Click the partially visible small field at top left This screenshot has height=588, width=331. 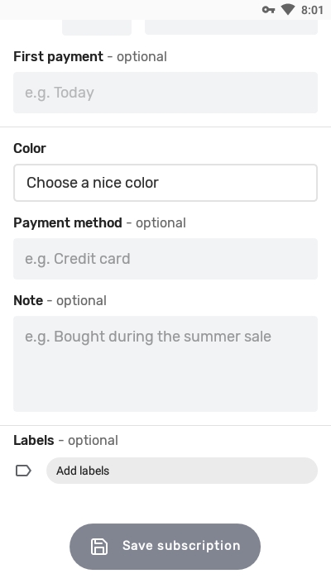tap(97, 27)
